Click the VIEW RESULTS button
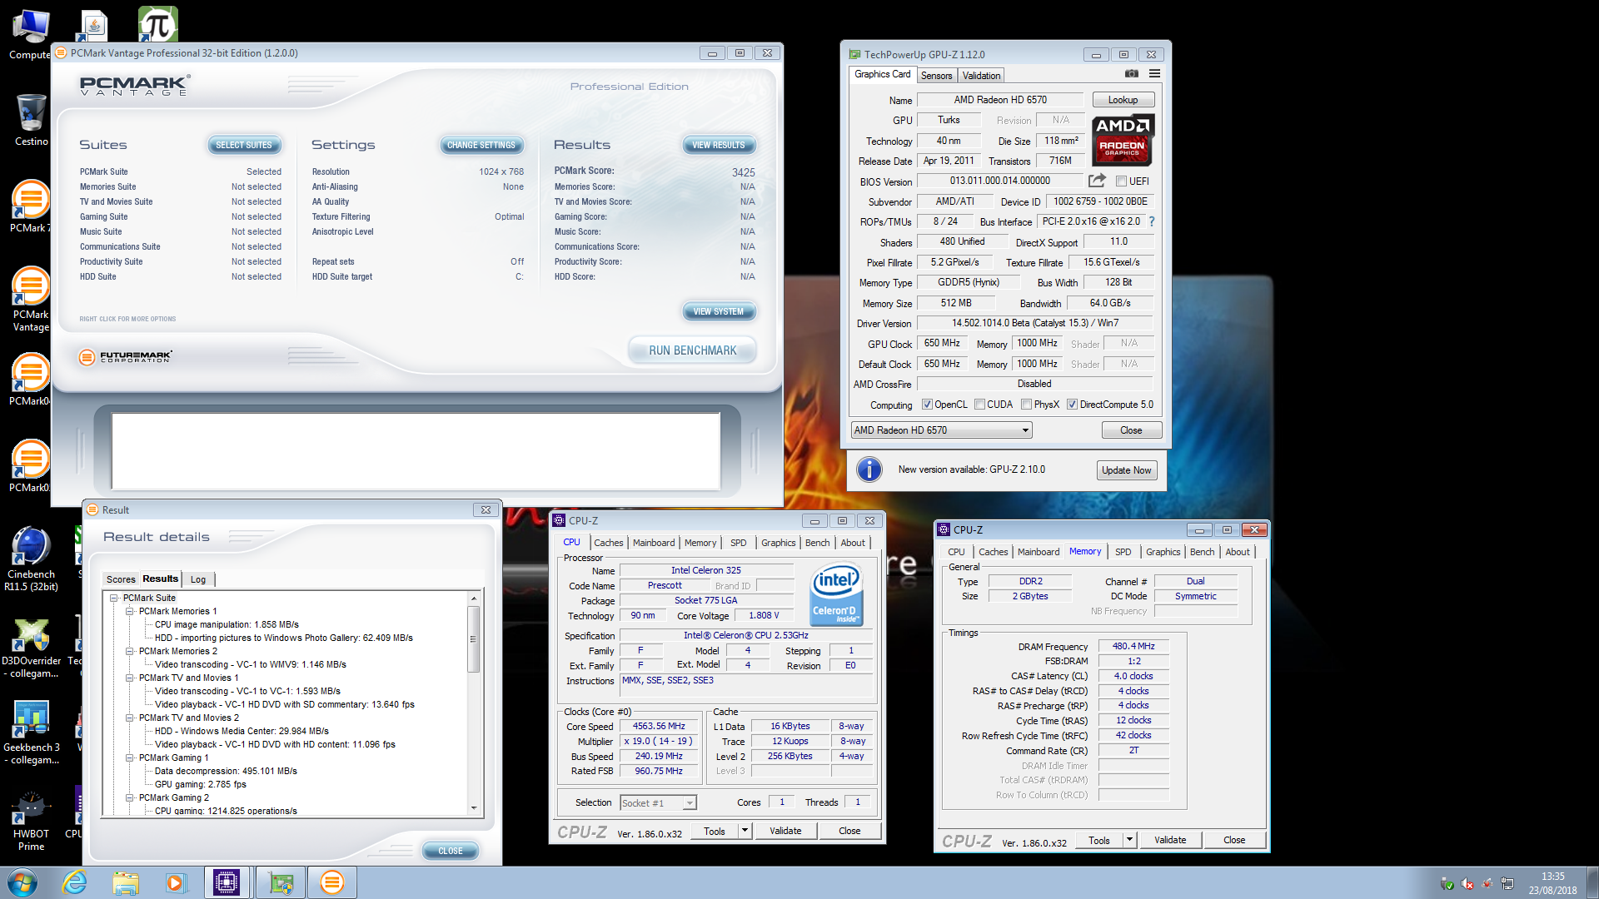Viewport: 1599px width, 899px height. tap(719, 145)
